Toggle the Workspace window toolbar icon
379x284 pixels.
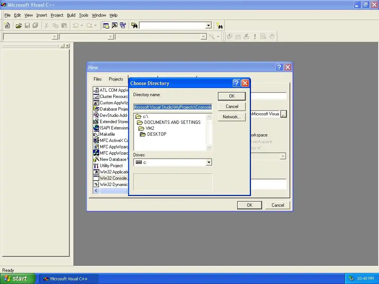[x=105, y=26]
